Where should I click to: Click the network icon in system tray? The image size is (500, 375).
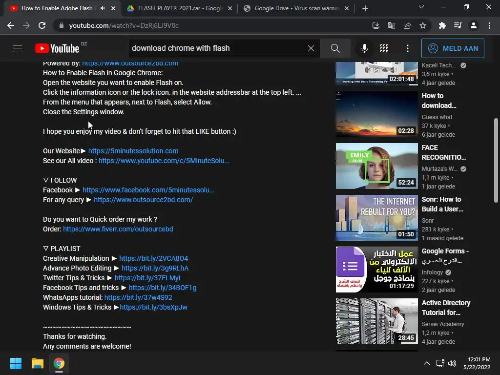click(x=440, y=363)
